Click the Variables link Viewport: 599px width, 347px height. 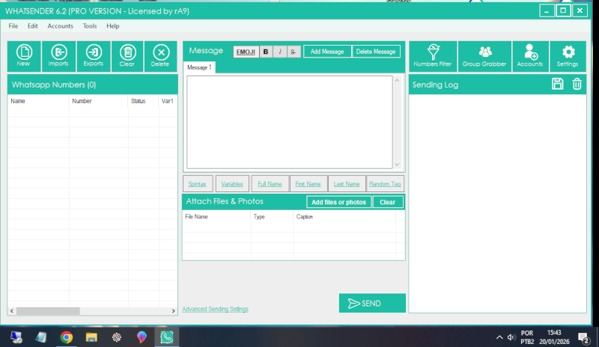pyautogui.click(x=232, y=184)
